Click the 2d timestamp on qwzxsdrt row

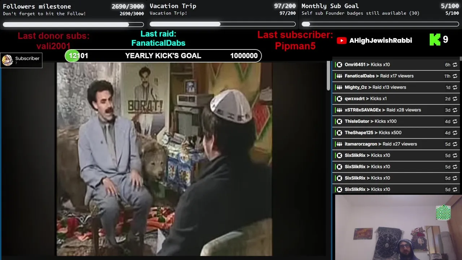[x=448, y=99]
